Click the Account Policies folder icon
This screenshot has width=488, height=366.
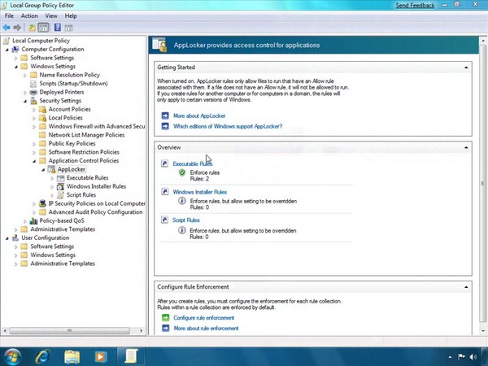click(x=42, y=109)
